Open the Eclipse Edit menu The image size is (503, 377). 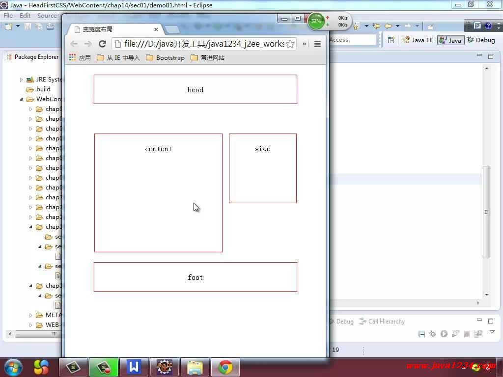(25, 15)
